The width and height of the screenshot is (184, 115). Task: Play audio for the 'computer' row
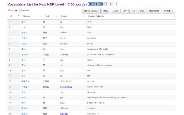click(27, 108)
